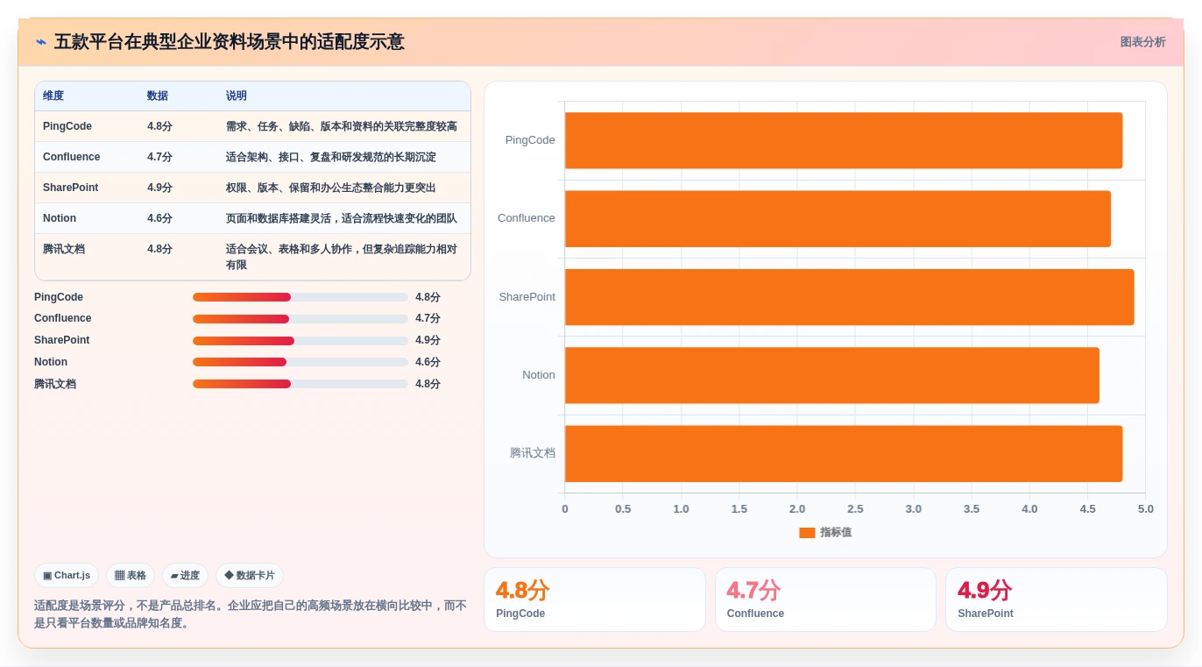This screenshot has width=1202, height=667.
Task: Click the footer note starting 适配度是场景评分
Action: 251,614
